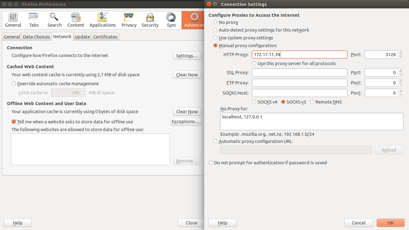The image size is (409, 230).
Task: Click the FTP Proxy port number field
Action: point(381,83)
